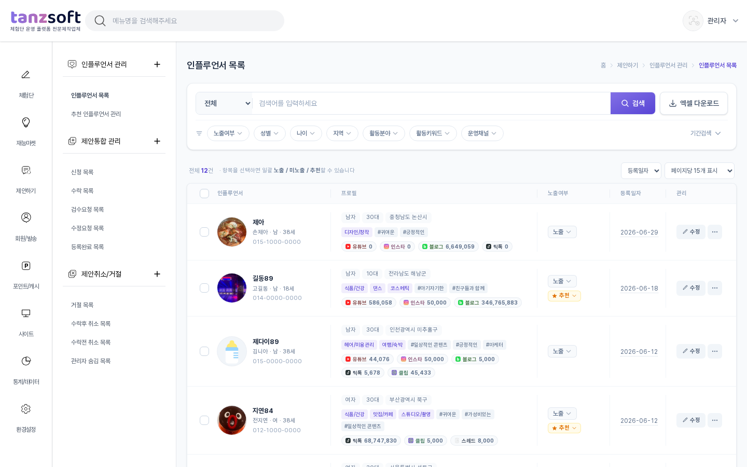Open the 환경설정 gear icon
The image size is (747, 467).
tap(26, 409)
